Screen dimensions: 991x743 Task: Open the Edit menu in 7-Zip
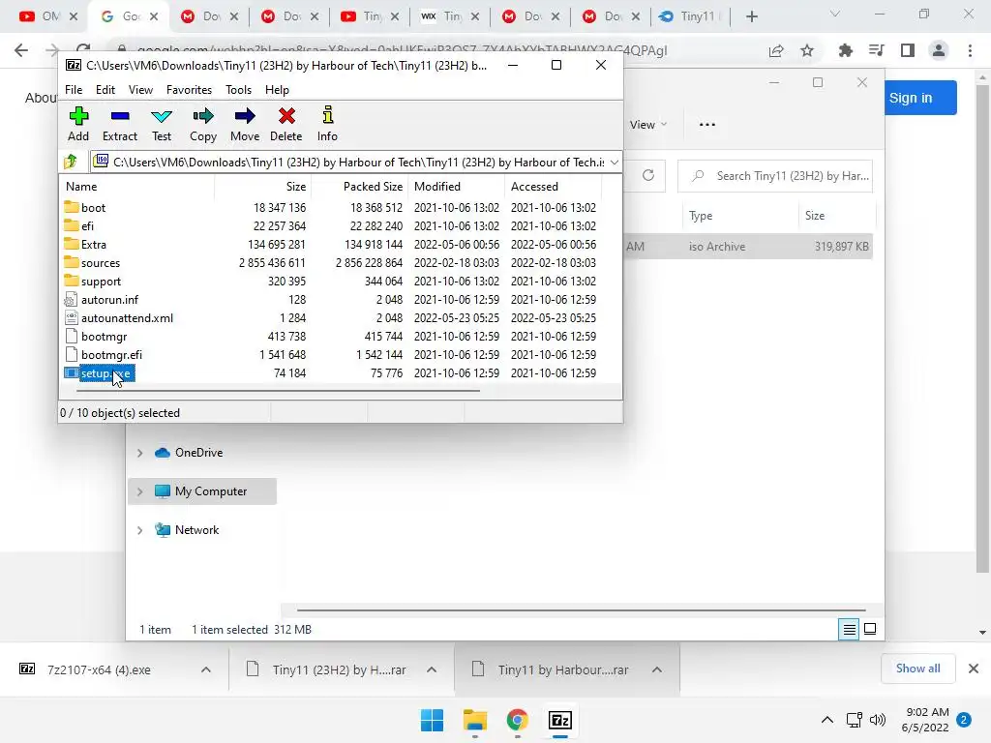(105, 90)
